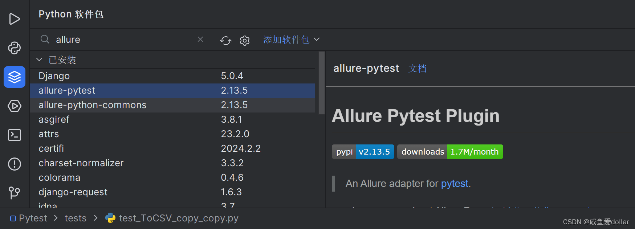This screenshot has height=229, width=635.
Task: Select the colorama package row
Action: [172, 177]
